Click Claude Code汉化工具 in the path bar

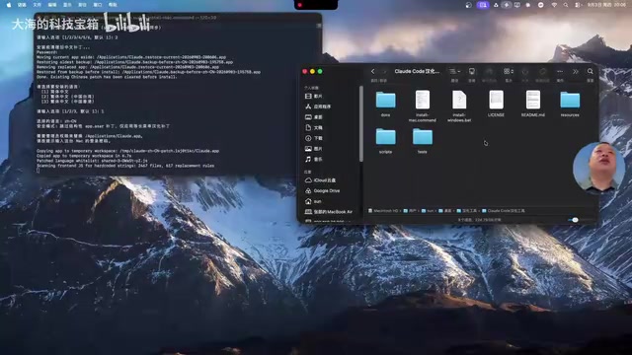(x=504, y=211)
